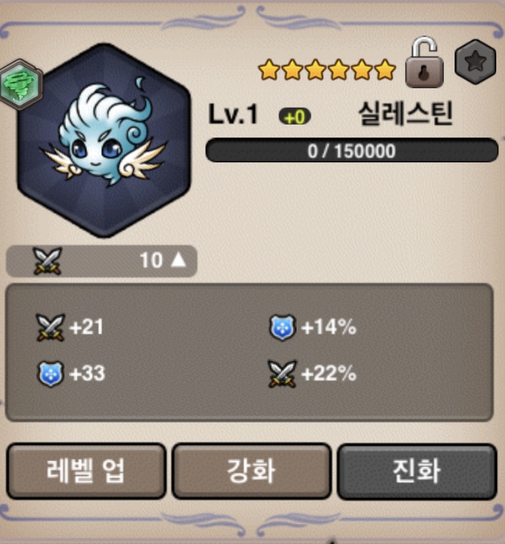Image resolution: width=505 pixels, height=544 pixels.
Task: Toggle the padlock lock icon
Action: 424,62
